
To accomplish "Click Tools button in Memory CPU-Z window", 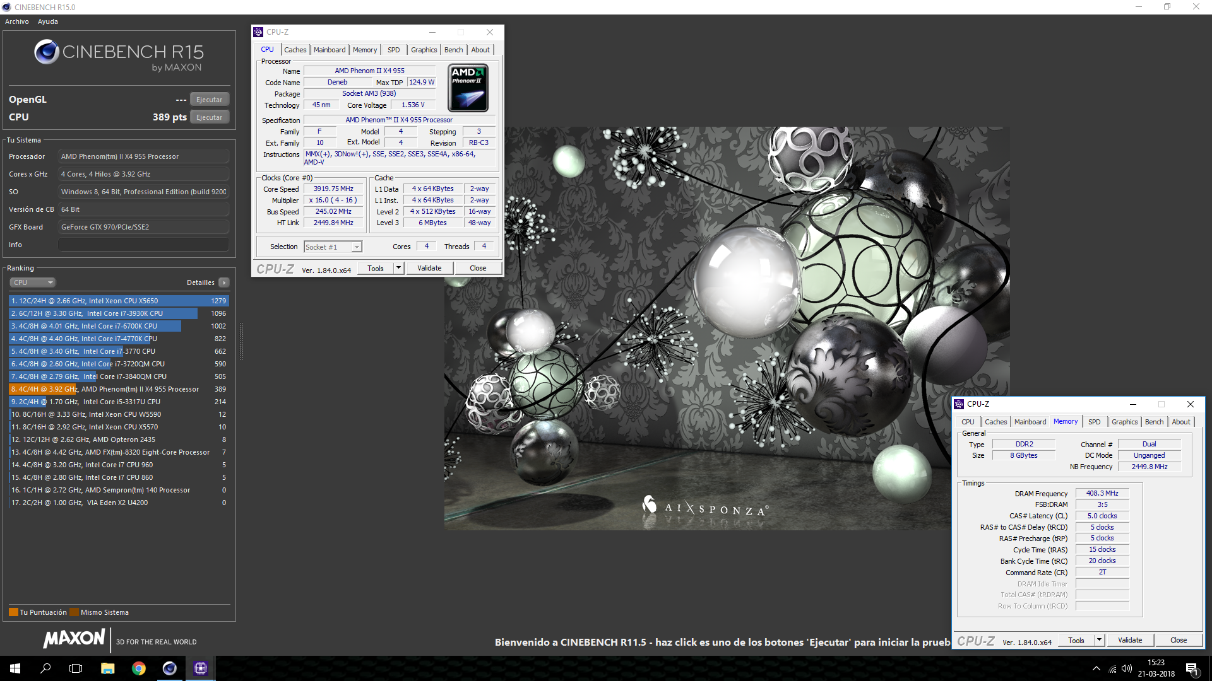I will coord(1076,640).
